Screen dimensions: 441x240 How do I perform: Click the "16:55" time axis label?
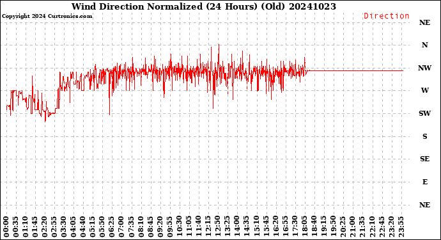[285, 227]
